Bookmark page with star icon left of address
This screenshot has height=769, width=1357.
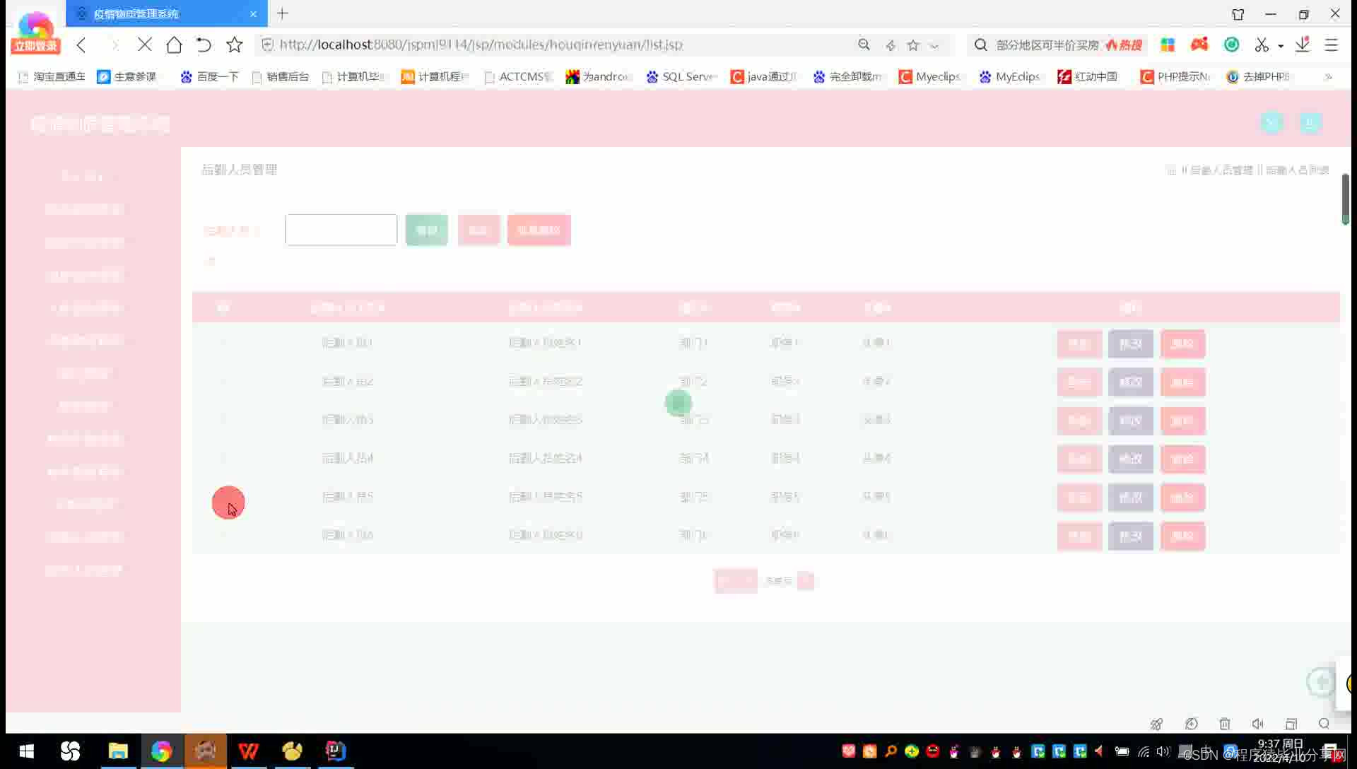coord(235,45)
